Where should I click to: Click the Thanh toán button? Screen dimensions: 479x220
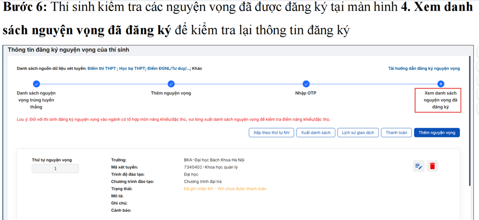click(396, 133)
